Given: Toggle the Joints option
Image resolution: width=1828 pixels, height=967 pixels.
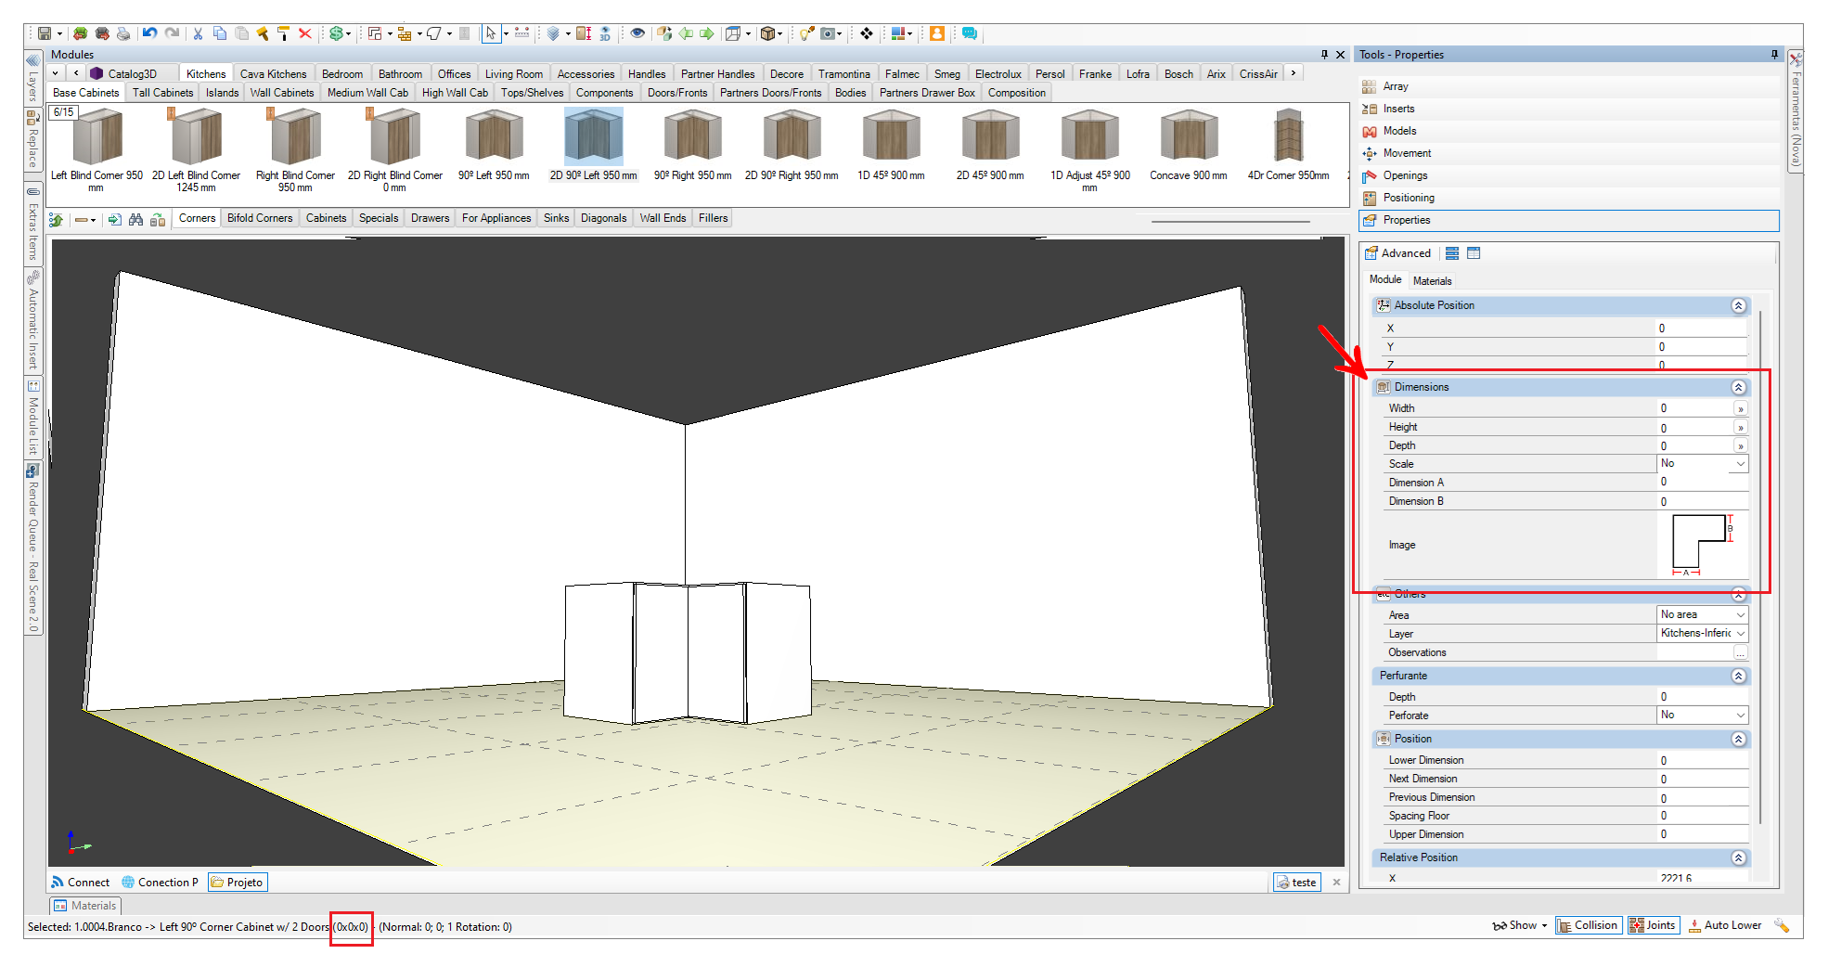Looking at the screenshot, I should (1653, 925).
